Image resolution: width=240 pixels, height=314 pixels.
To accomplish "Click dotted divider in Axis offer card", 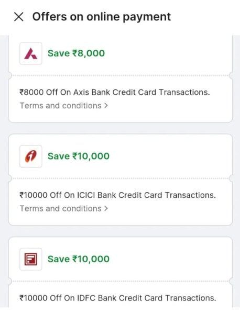I will tap(121, 76).
